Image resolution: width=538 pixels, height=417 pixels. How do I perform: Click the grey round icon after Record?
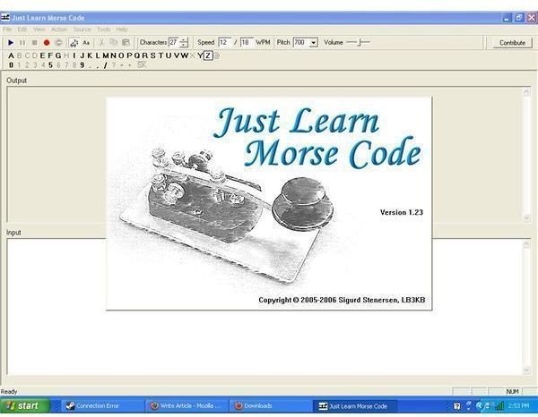coord(58,42)
